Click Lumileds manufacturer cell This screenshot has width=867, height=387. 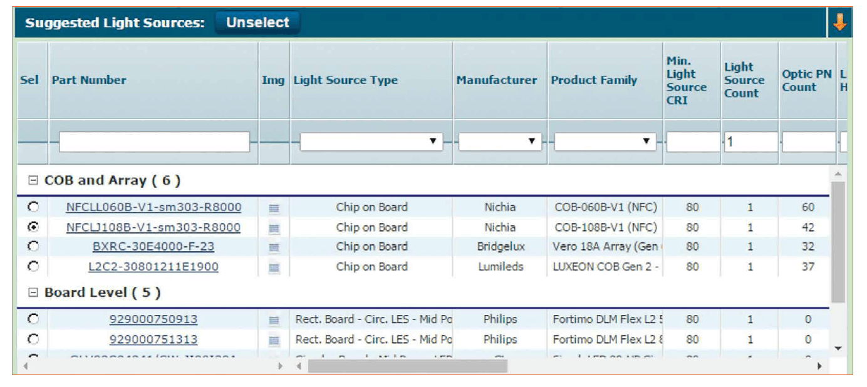click(x=501, y=267)
